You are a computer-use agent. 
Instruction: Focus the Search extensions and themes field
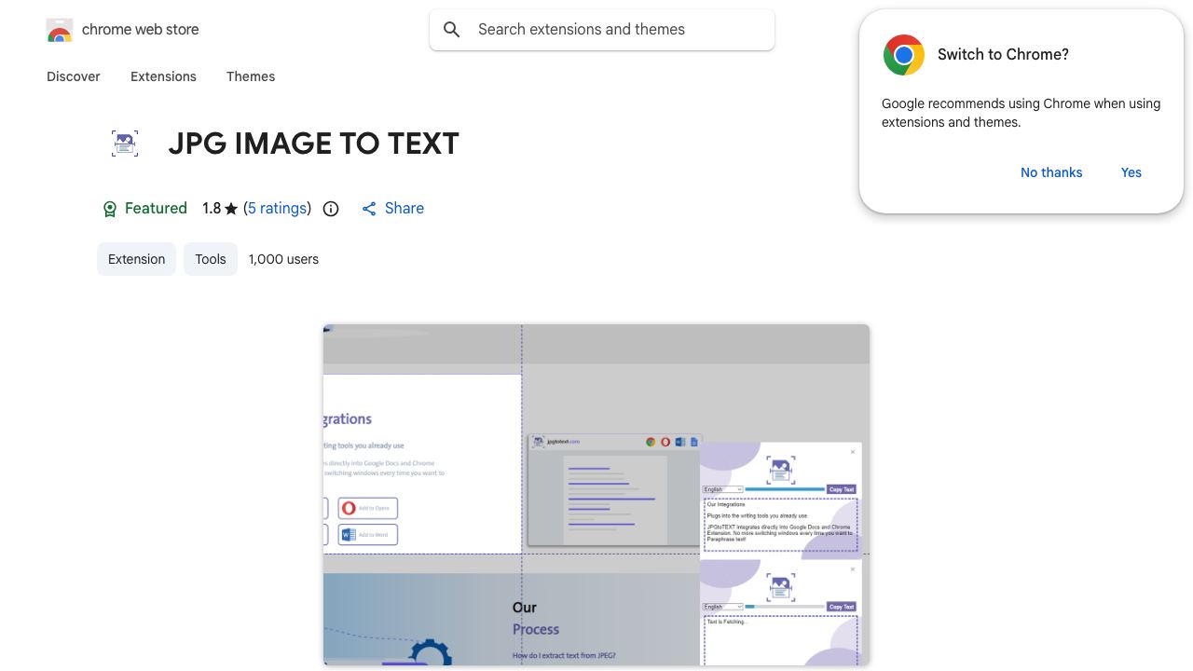(602, 30)
